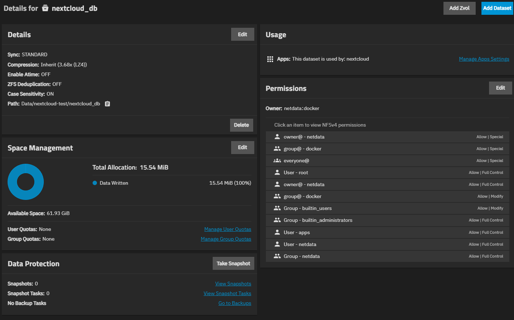Click the group icon for Group - netdata
The image size is (514, 320).
pos(277,256)
